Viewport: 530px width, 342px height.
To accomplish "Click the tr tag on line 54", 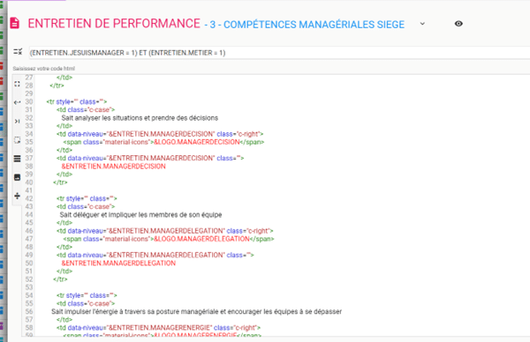I will pos(87,295).
